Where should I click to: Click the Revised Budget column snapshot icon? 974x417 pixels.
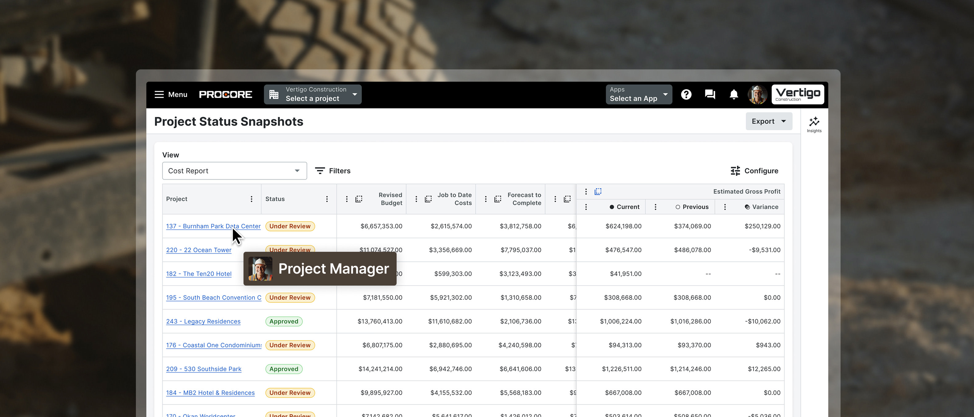(359, 199)
